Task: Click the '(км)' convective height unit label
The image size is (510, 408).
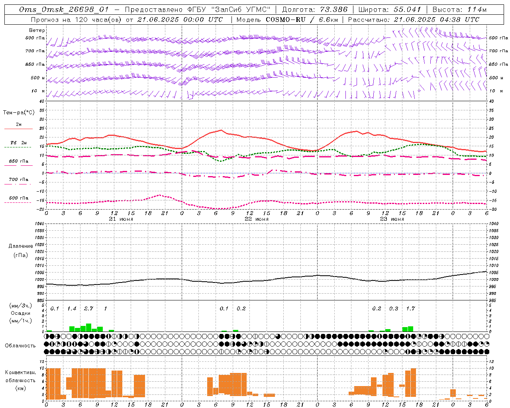Action: coord(21,388)
